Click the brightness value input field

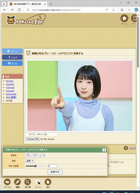click(52, 166)
